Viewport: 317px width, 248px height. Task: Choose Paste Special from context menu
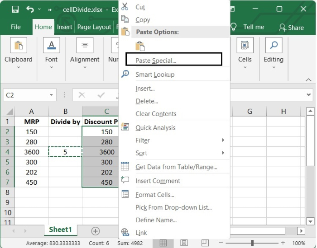(x=156, y=61)
